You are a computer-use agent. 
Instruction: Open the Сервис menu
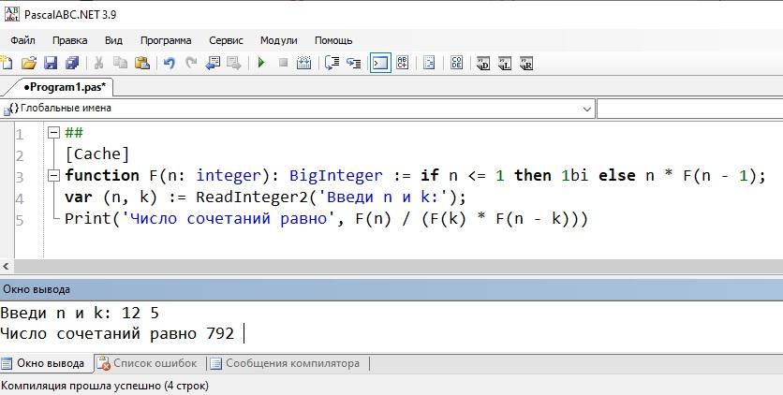(226, 40)
